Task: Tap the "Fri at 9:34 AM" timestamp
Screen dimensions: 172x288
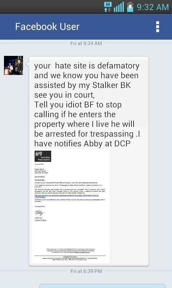Action: [86, 43]
